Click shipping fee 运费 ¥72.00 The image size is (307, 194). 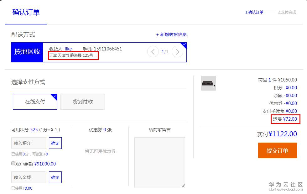tap(285, 119)
